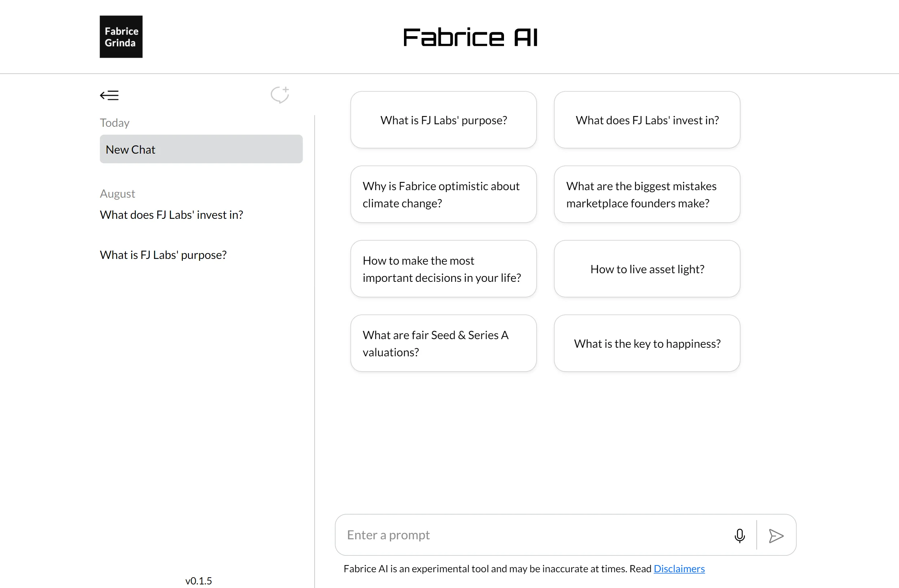Open August chat 'What is FJ Labs' purpose?'
Screen dimensions: 899x588
click(x=163, y=255)
